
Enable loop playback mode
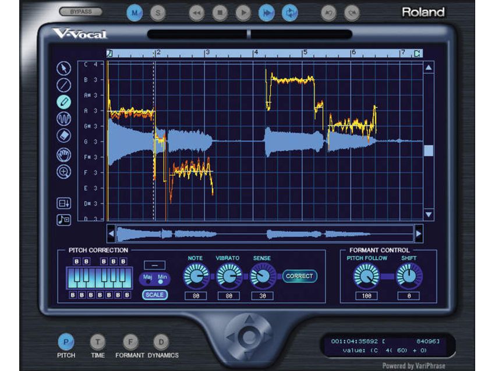click(x=290, y=11)
